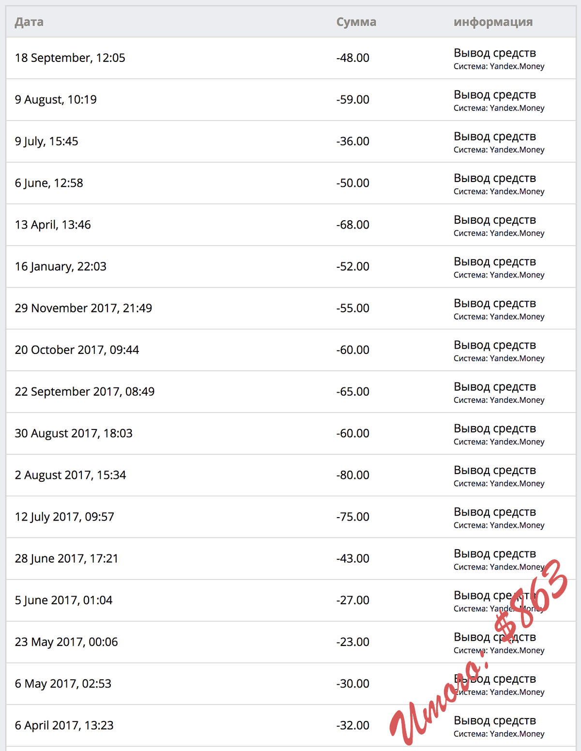This screenshot has width=581, height=751.
Task: Click the -59.00 amount
Action: tap(353, 99)
